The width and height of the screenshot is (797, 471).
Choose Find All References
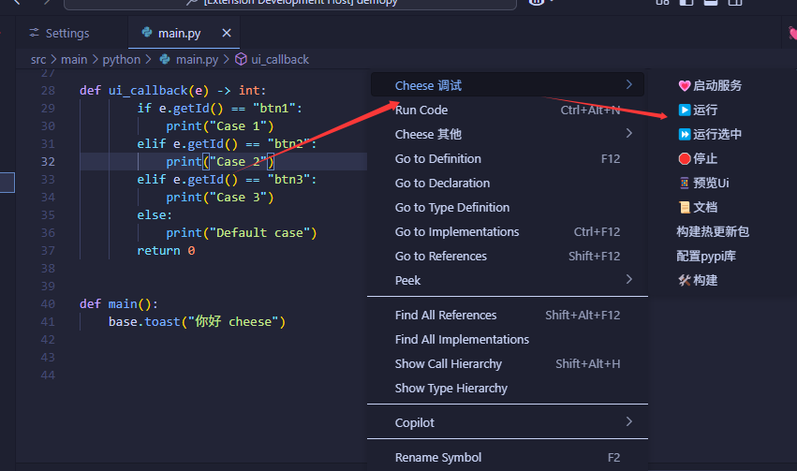[508, 315]
